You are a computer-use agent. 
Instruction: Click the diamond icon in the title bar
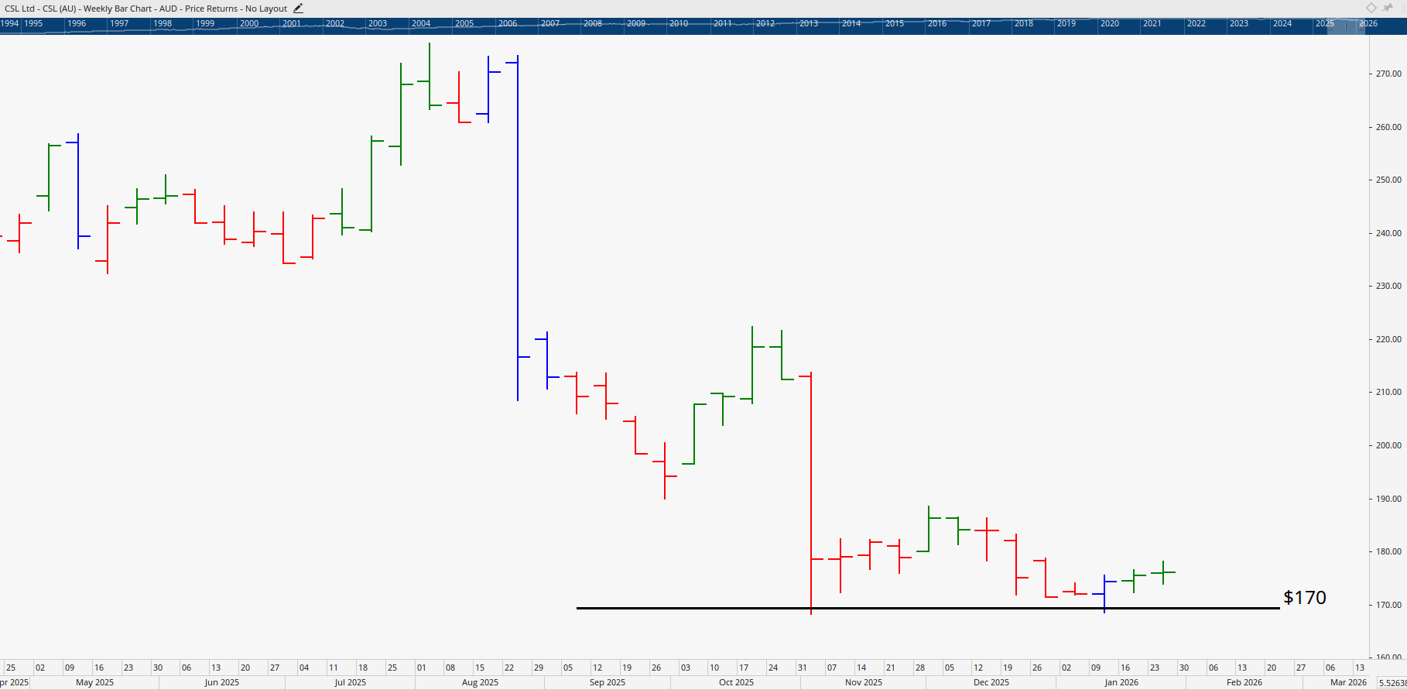(1371, 8)
